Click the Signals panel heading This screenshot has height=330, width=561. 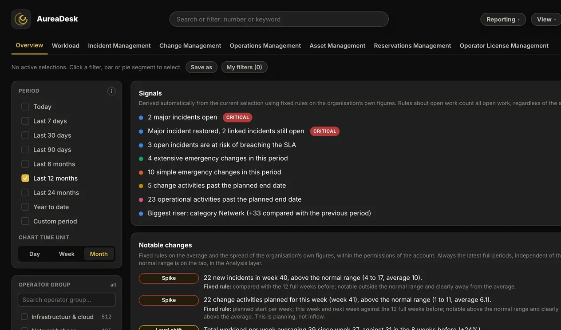click(x=150, y=93)
